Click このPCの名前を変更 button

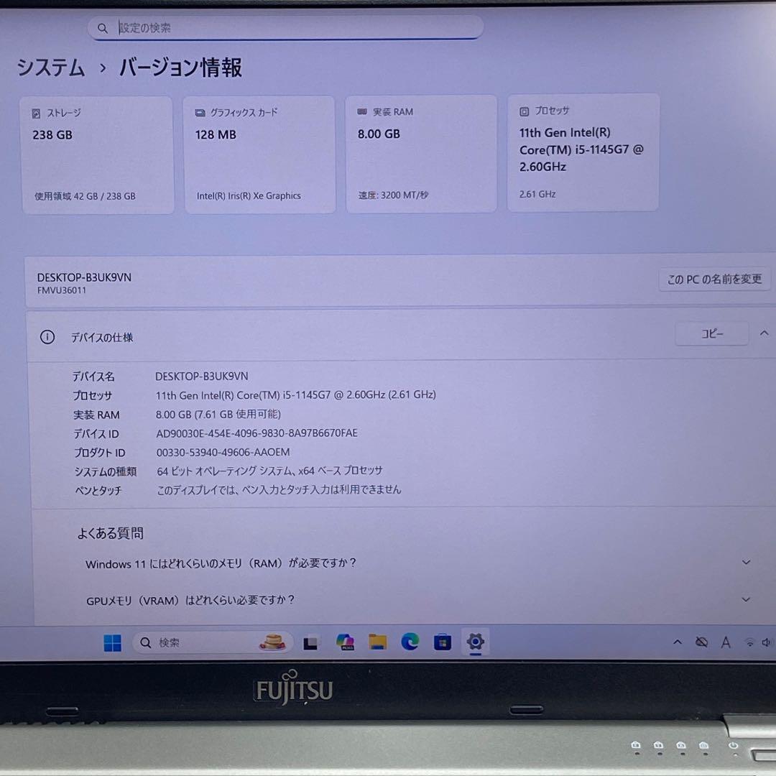(714, 279)
